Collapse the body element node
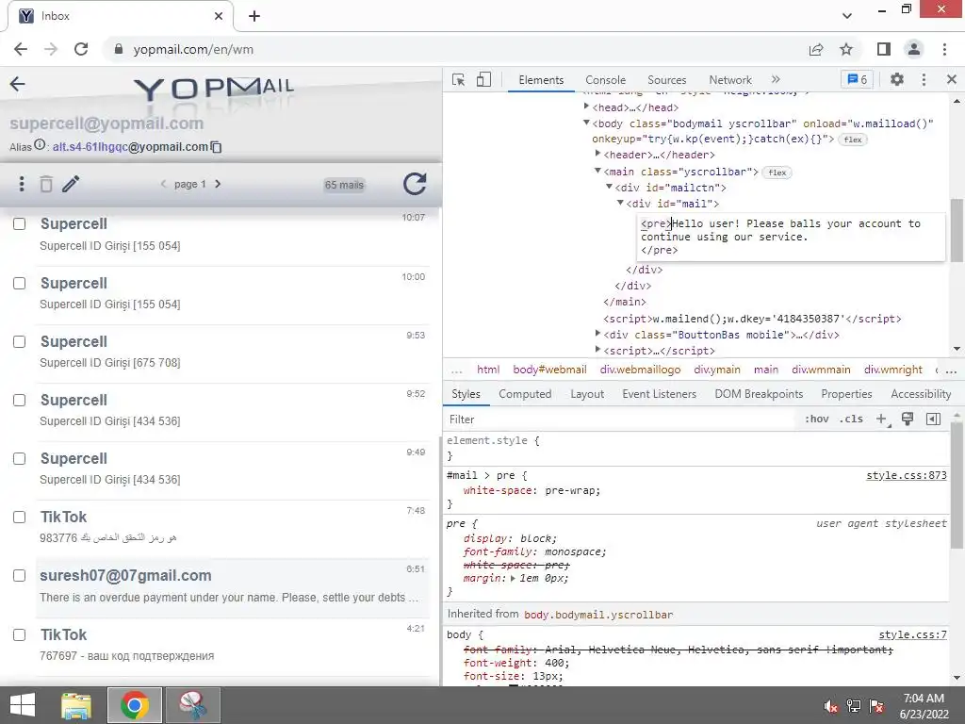Viewport: 965px width, 724px height. [586, 123]
